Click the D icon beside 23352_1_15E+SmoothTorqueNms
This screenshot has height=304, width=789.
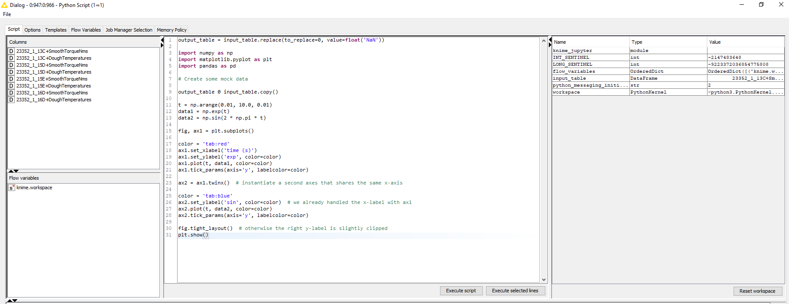click(x=11, y=79)
